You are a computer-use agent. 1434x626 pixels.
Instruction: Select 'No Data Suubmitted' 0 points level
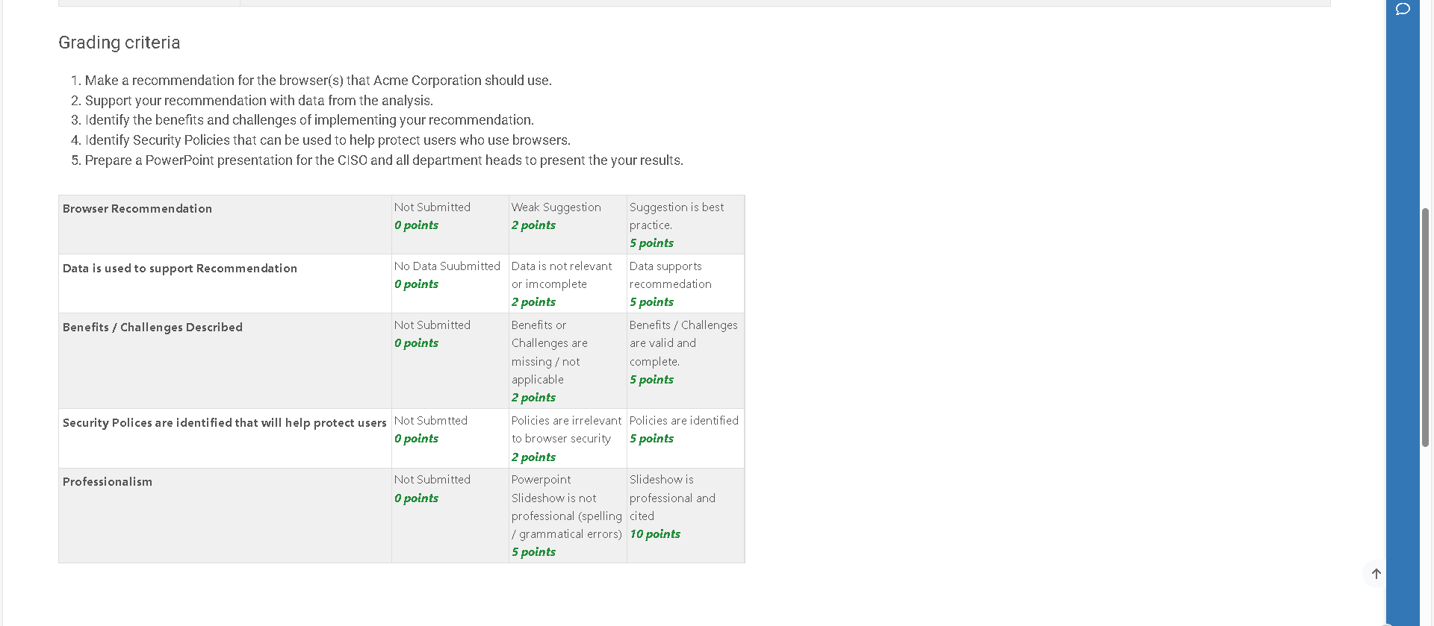pos(450,284)
